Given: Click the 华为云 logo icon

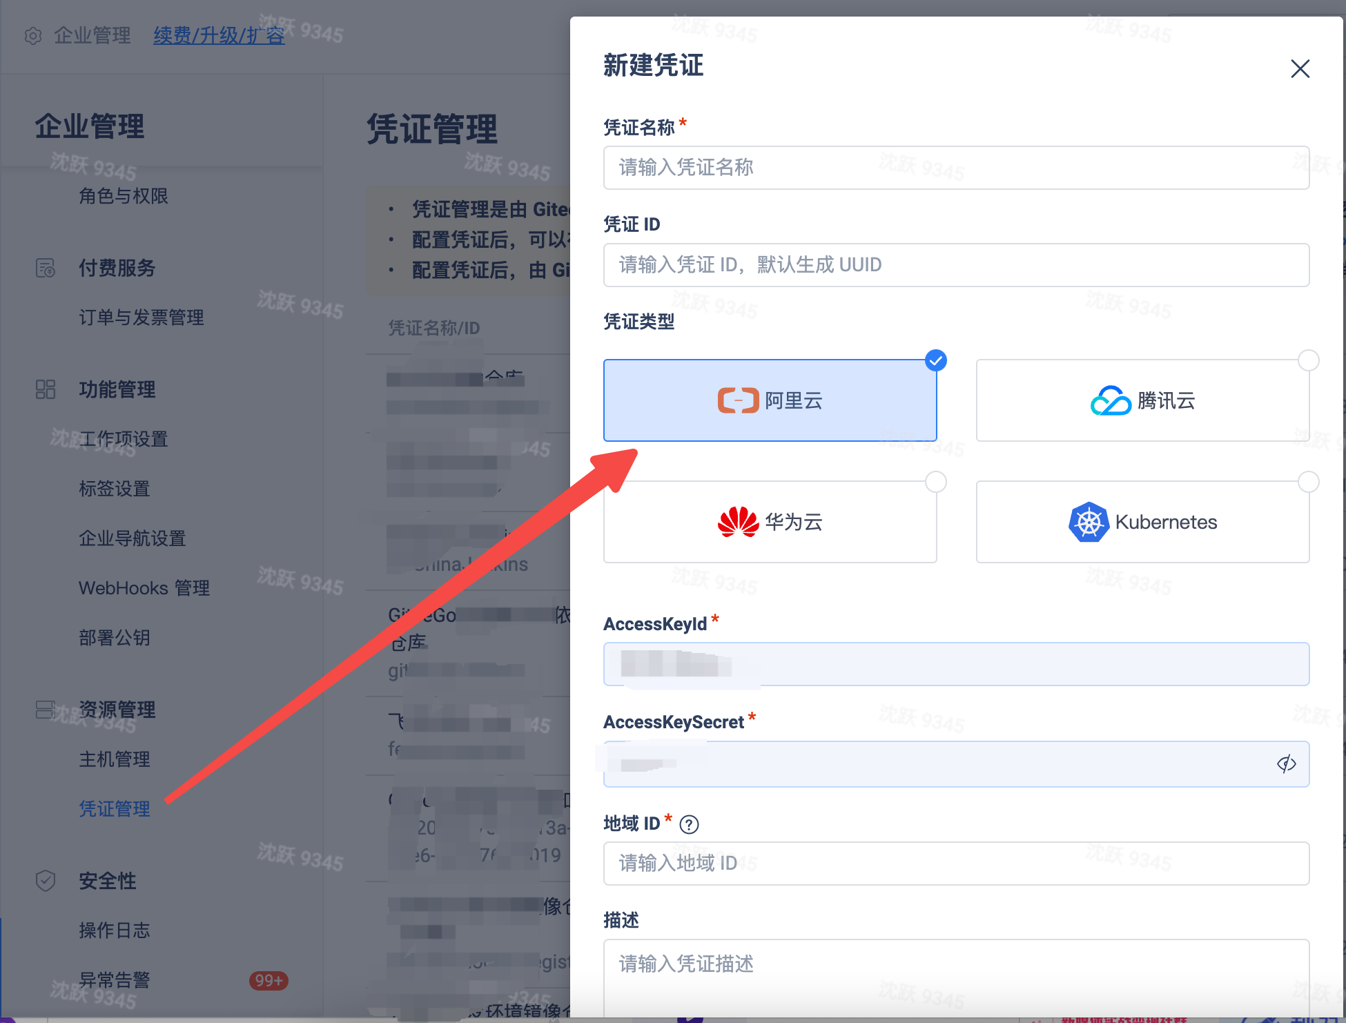Looking at the screenshot, I should [x=738, y=522].
